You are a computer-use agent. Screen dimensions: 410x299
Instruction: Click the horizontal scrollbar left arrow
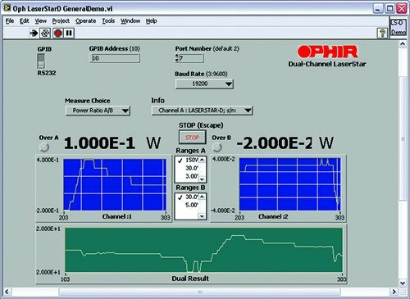[x=7, y=292]
